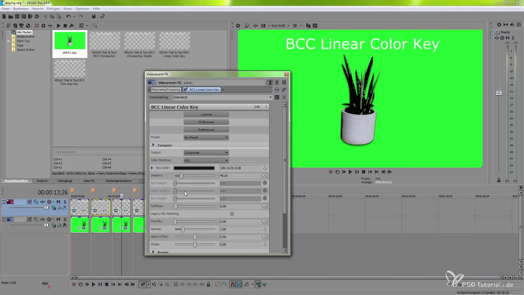Expand the Compare section
Screen dimensions: 524x295
click(x=153, y=145)
